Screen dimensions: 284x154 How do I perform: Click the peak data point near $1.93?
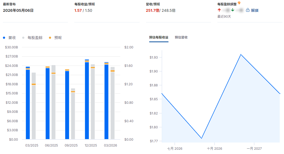pyautogui.click(x=241, y=54)
